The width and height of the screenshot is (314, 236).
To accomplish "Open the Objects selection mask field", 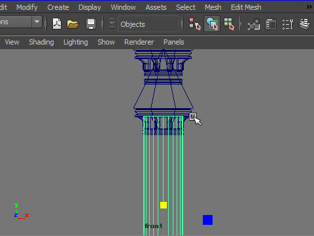I will point(148,24).
